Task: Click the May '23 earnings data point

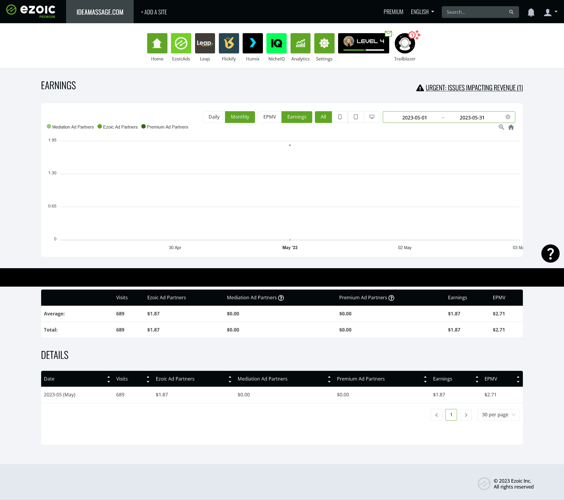Action: pos(290,145)
